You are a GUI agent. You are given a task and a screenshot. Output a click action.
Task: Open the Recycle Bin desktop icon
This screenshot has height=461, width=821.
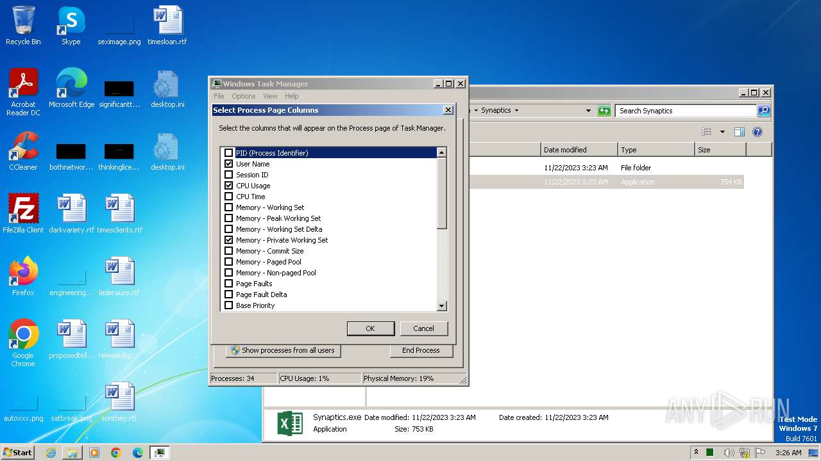click(x=23, y=26)
